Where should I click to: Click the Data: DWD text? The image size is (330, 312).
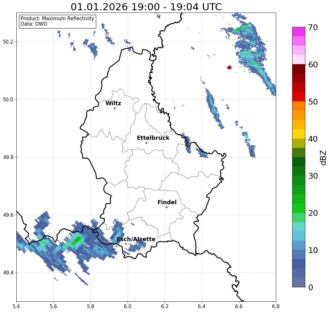34,24
